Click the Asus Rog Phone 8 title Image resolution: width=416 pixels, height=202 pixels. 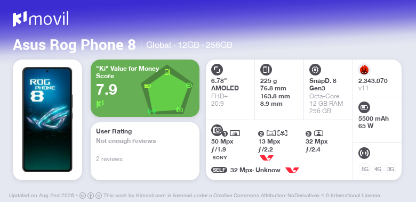tap(74, 45)
